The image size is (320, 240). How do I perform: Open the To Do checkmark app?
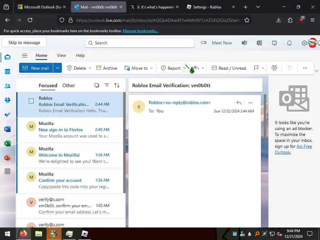coord(7,115)
